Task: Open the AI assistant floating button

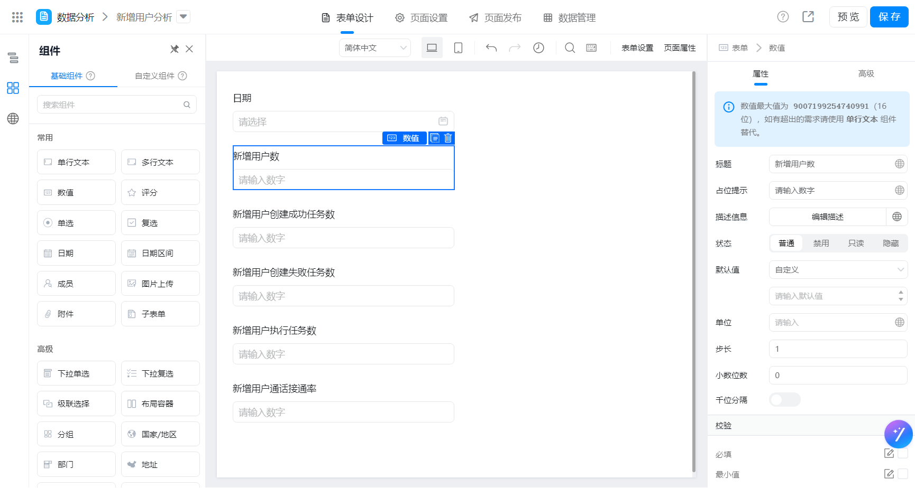Action: click(899, 434)
